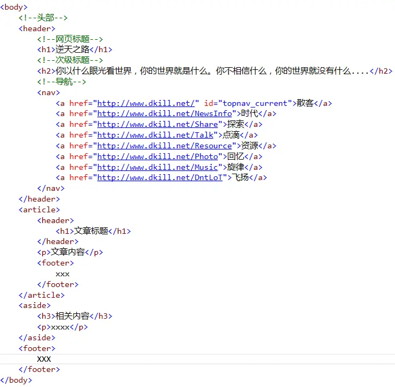
Task: Click the 探索 anchor text
Action: 235,124
